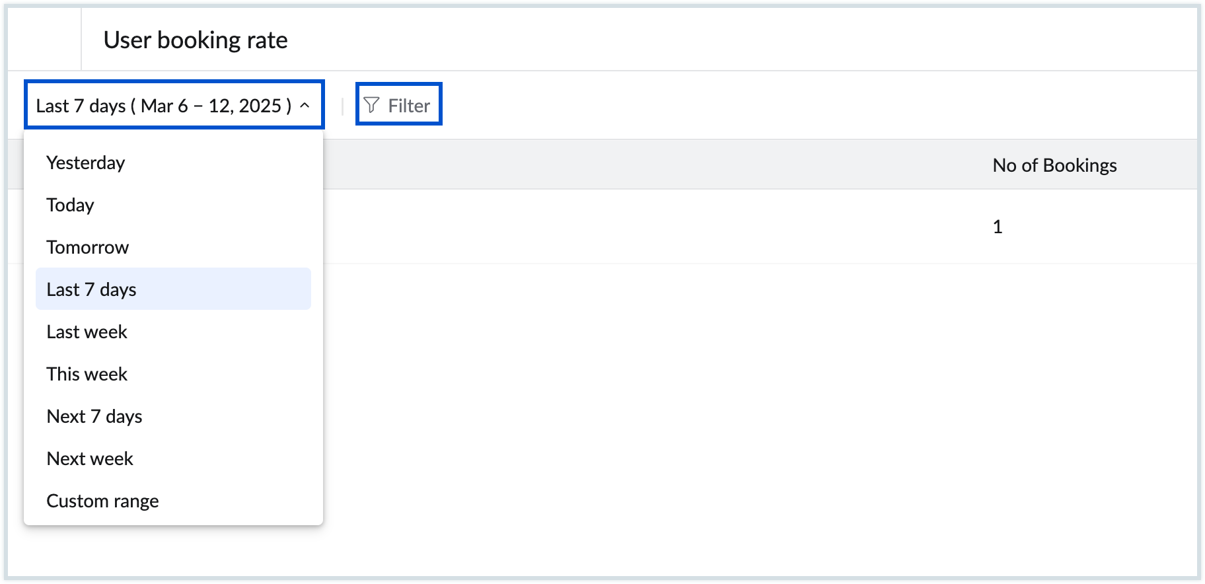The image size is (1205, 584).
Task: Click the empty panel area below the table
Action: click(x=727, y=396)
